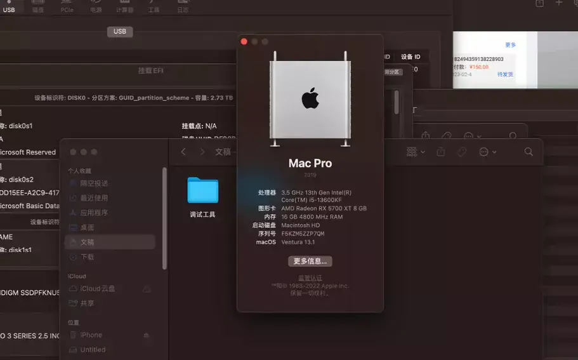The image size is (578, 360).
Task: Open the 监管认证 link in About window
Action: [x=310, y=278]
